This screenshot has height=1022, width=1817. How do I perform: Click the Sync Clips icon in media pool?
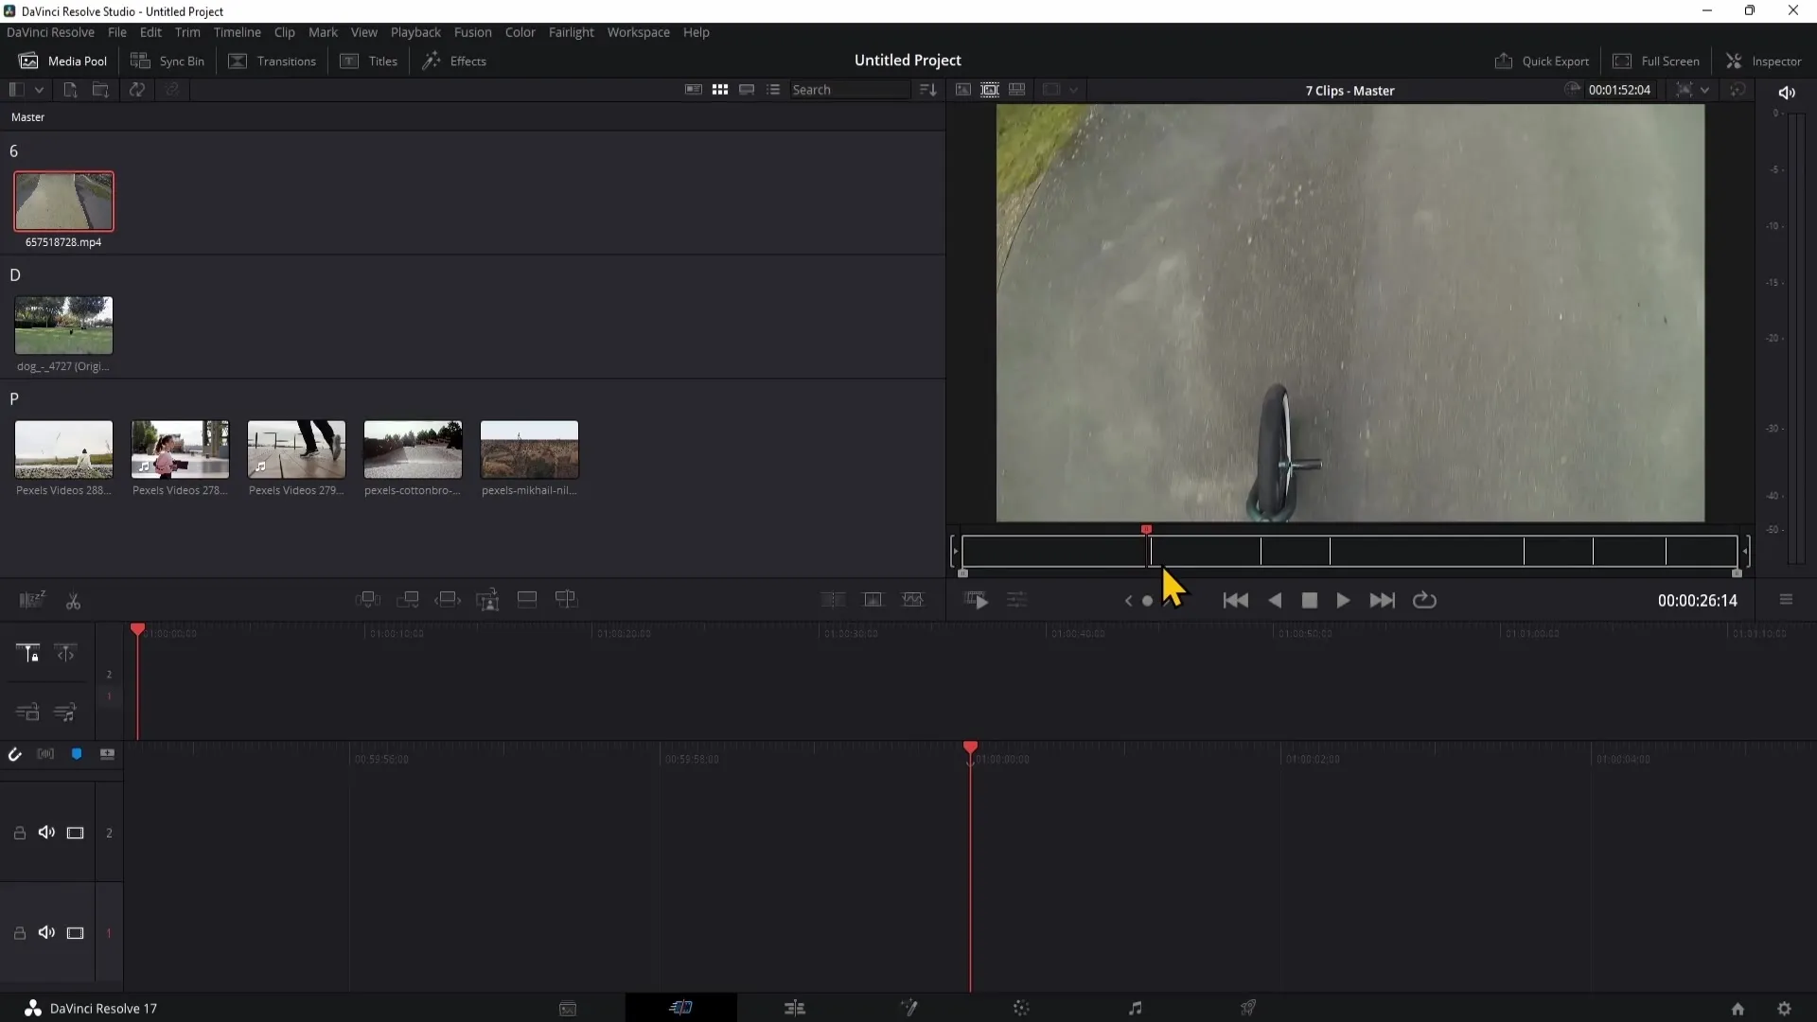137,90
